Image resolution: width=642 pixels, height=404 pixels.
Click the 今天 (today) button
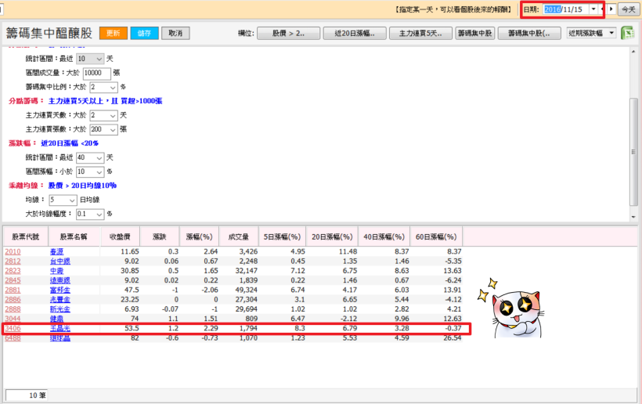click(x=629, y=9)
